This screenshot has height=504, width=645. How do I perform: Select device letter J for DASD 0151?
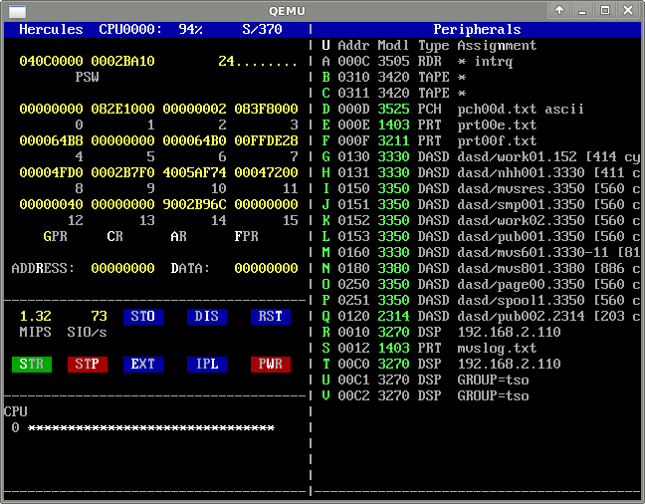click(x=325, y=204)
